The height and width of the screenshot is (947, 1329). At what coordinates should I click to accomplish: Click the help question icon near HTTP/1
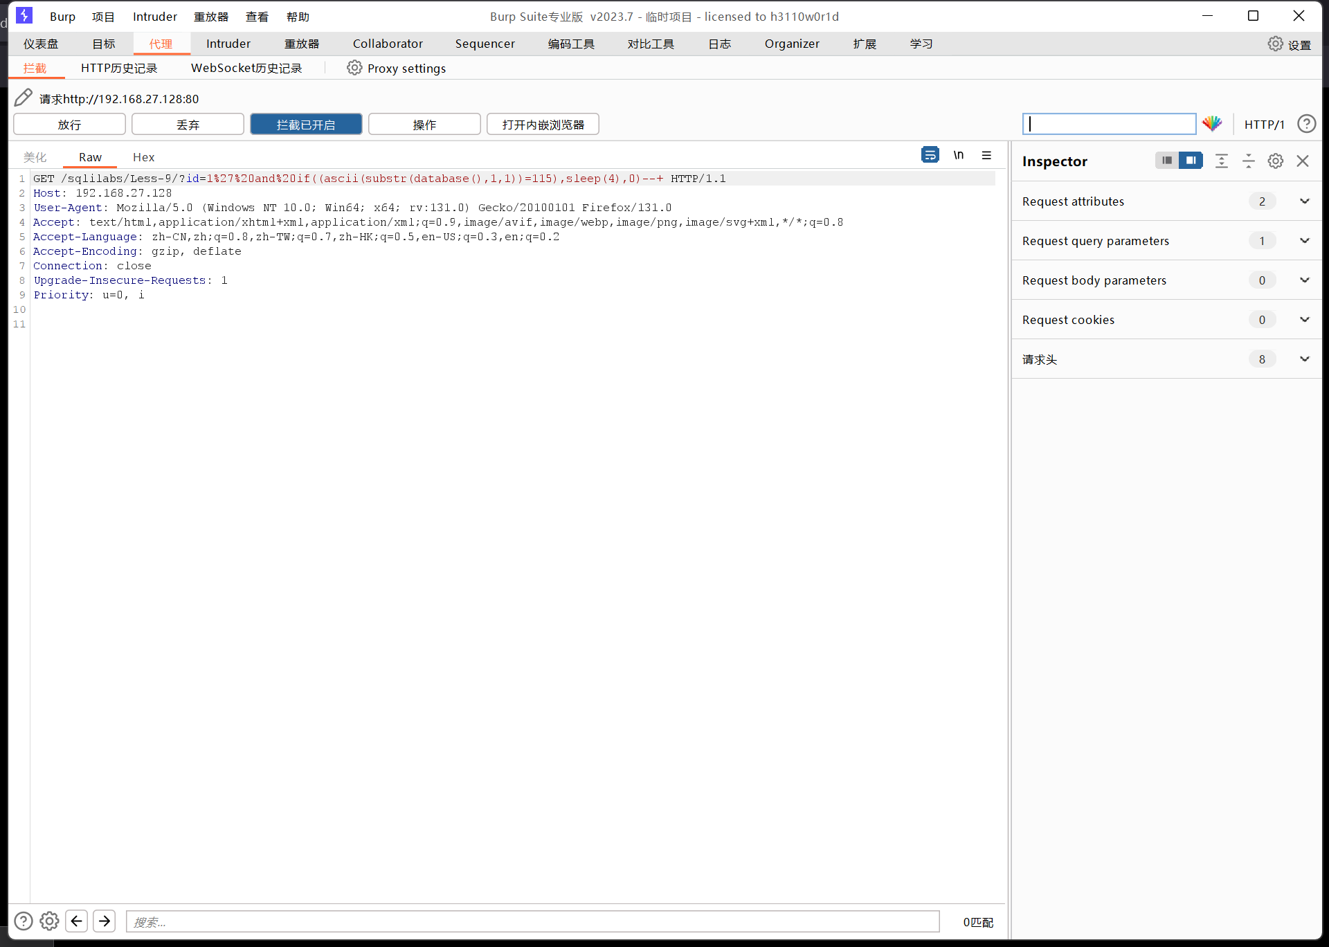[x=1306, y=124]
